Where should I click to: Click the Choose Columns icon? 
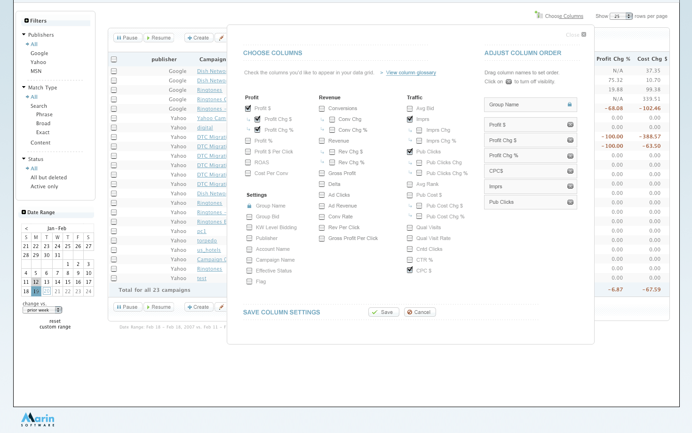coord(539,15)
